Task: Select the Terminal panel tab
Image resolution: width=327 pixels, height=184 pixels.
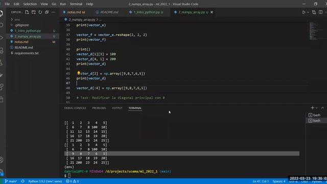Action: tap(135, 108)
